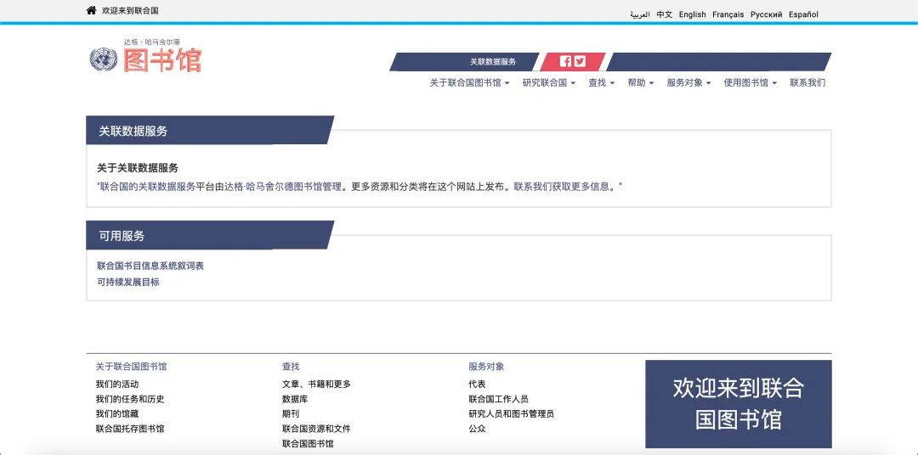Viewport: 918px width, 455px height.
Task: Click 关联数据服务 banner tab in header
Action: 493,61
